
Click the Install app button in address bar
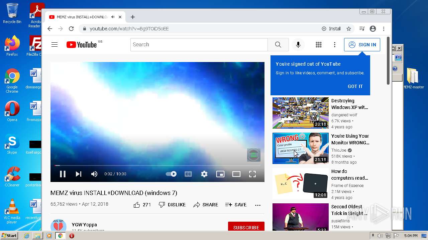tap(331, 29)
